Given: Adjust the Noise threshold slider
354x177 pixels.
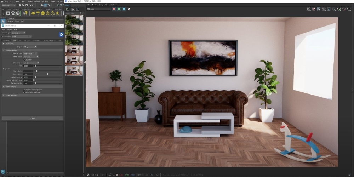Looking at the screenshot, I should point(35,77).
